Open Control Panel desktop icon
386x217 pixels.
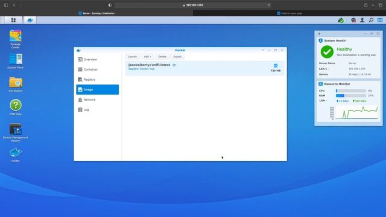tap(16, 61)
